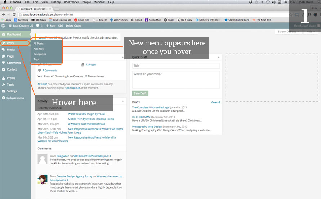Screen dimensions: 321x199
Task: Open Settings in the admin sidebar
Action: [x=12, y=91]
